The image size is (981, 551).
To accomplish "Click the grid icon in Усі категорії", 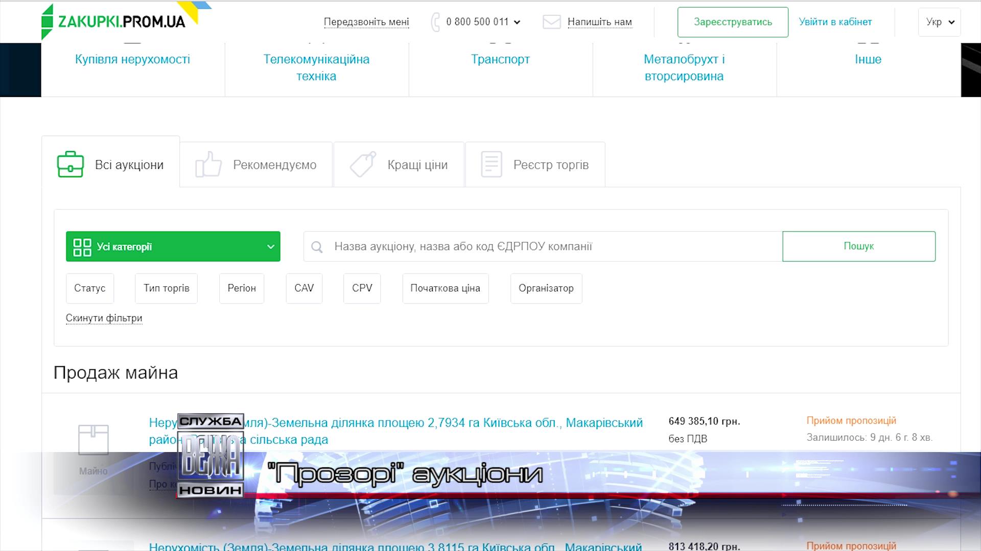I will [82, 247].
